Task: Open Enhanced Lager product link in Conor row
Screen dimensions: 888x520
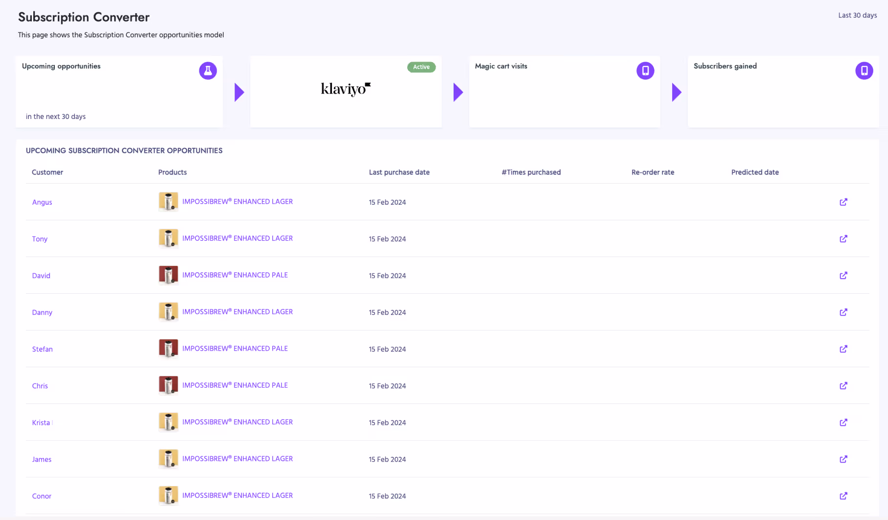Action: pyautogui.click(x=237, y=496)
